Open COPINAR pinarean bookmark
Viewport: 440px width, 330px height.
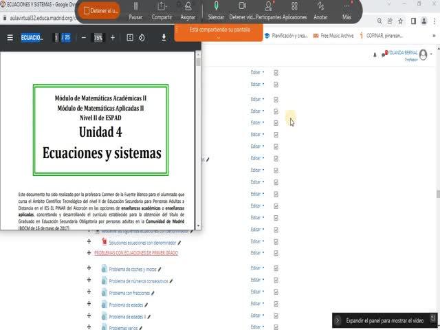pos(382,36)
